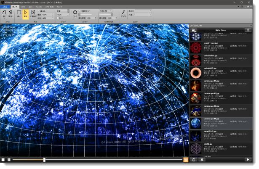Collapse the ribbon with the caret icon
Viewport: 259px width, 169px height.
coord(238,7)
